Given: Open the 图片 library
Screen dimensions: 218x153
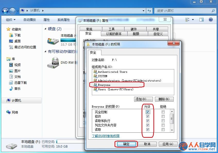Looking at the screenshot, I should [x=15, y=71].
